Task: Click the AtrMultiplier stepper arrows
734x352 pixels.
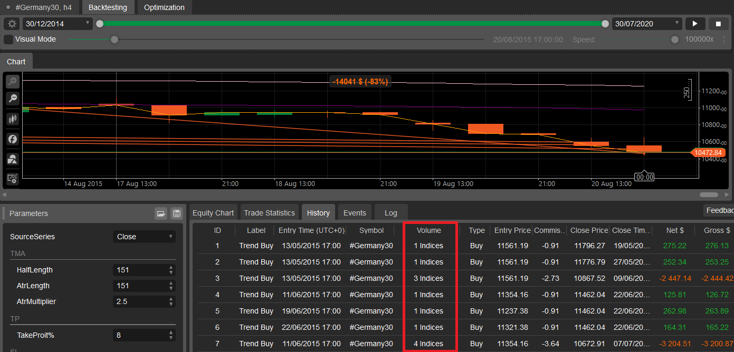Action: point(171,301)
